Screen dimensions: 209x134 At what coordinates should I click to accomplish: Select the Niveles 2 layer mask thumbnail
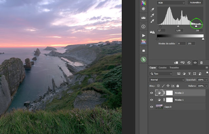169,93
